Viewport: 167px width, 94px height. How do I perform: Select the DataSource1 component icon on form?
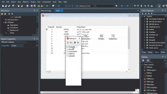(113, 36)
